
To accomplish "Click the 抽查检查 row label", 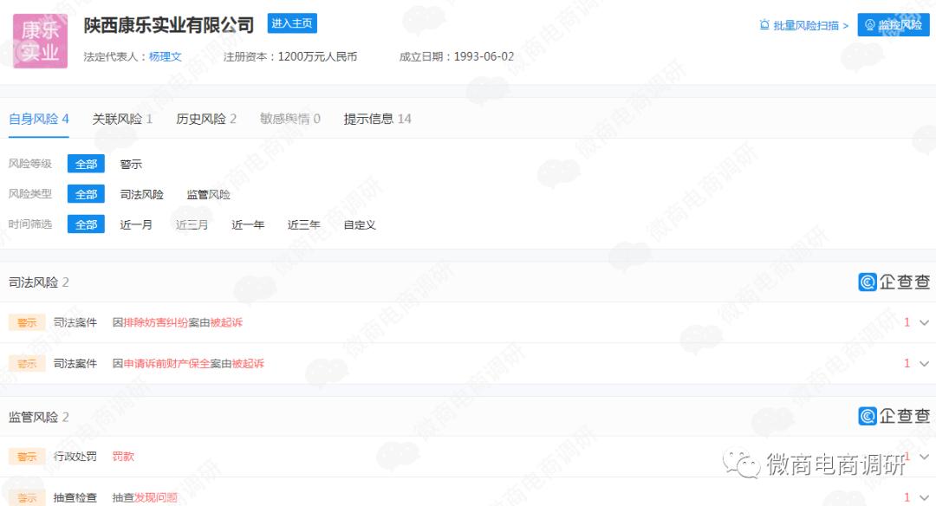I will tap(75, 497).
